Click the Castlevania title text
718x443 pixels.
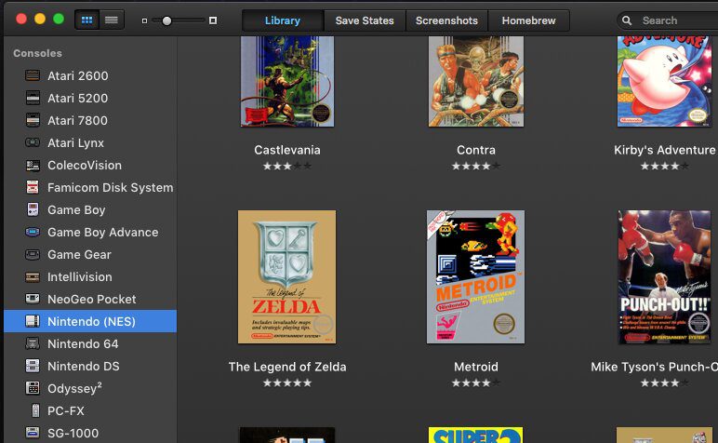click(x=287, y=150)
